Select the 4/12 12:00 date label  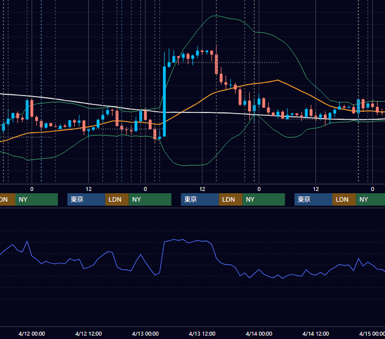pos(88,333)
